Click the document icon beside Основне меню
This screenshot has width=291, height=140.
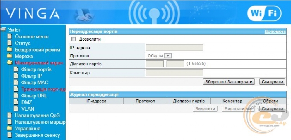coord(9,36)
